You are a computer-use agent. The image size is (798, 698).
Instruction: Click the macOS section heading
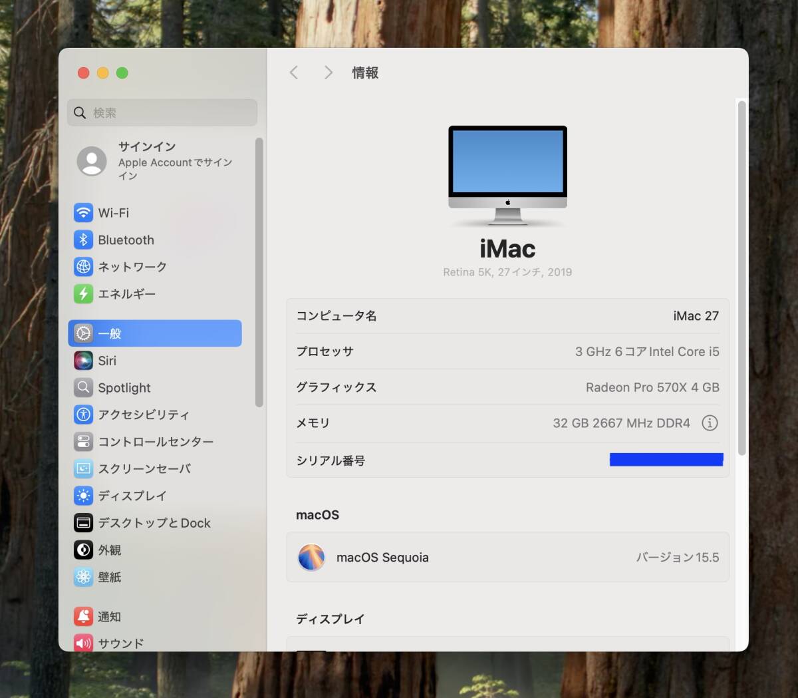coord(317,515)
